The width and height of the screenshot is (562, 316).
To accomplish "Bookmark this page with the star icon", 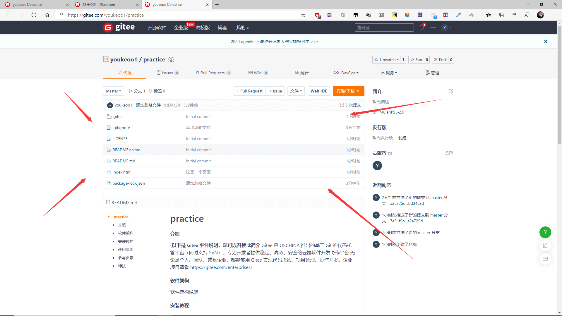I will point(303,15).
